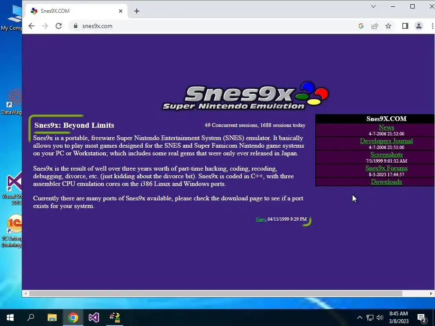Open the Snes9x Forums link
The width and height of the screenshot is (435, 326).
pos(386,168)
